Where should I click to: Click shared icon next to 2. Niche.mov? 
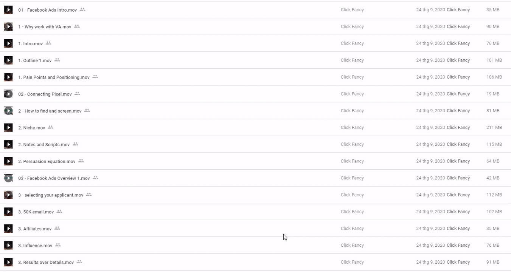(50, 127)
